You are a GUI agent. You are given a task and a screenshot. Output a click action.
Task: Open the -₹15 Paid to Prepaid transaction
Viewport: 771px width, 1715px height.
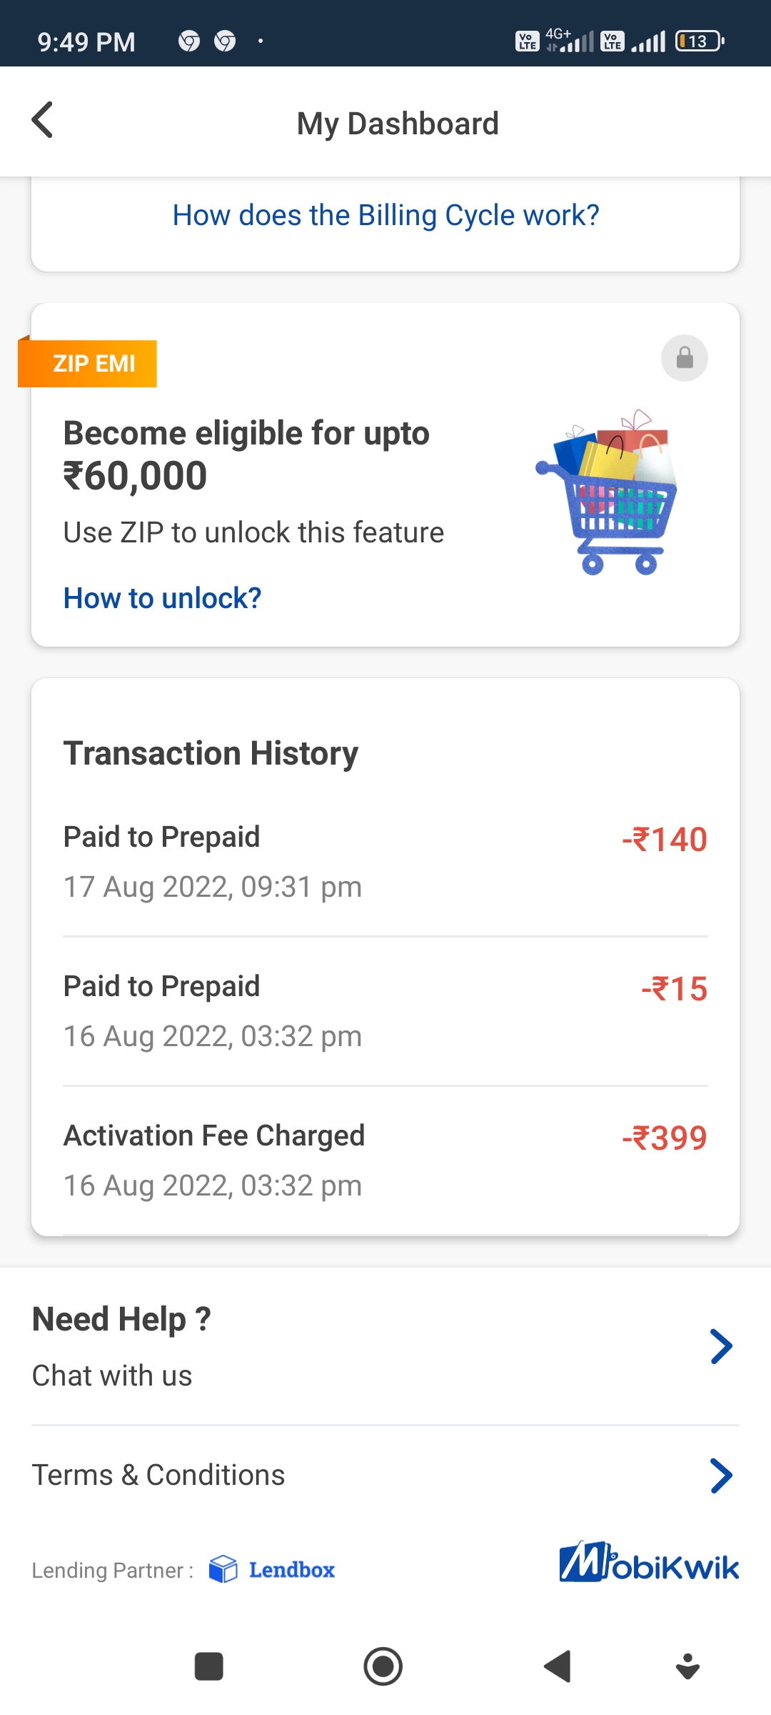[385, 1011]
